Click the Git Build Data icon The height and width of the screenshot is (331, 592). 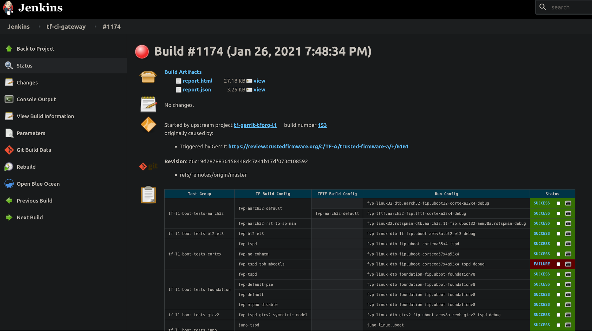coord(9,150)
